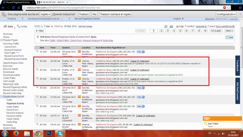Viewport: 243px width, 137px height.
Task: Magnify the 31 Oct 13:54:29 visit
Action: point(37,51)
